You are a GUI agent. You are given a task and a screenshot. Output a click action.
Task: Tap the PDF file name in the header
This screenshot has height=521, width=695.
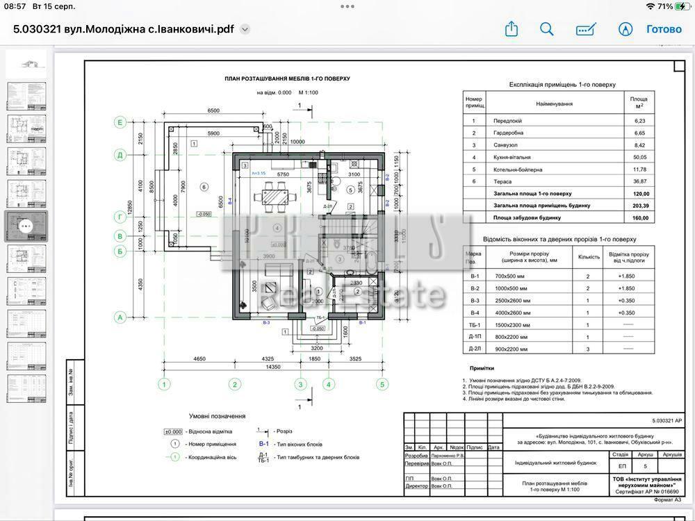pos(123,29)
